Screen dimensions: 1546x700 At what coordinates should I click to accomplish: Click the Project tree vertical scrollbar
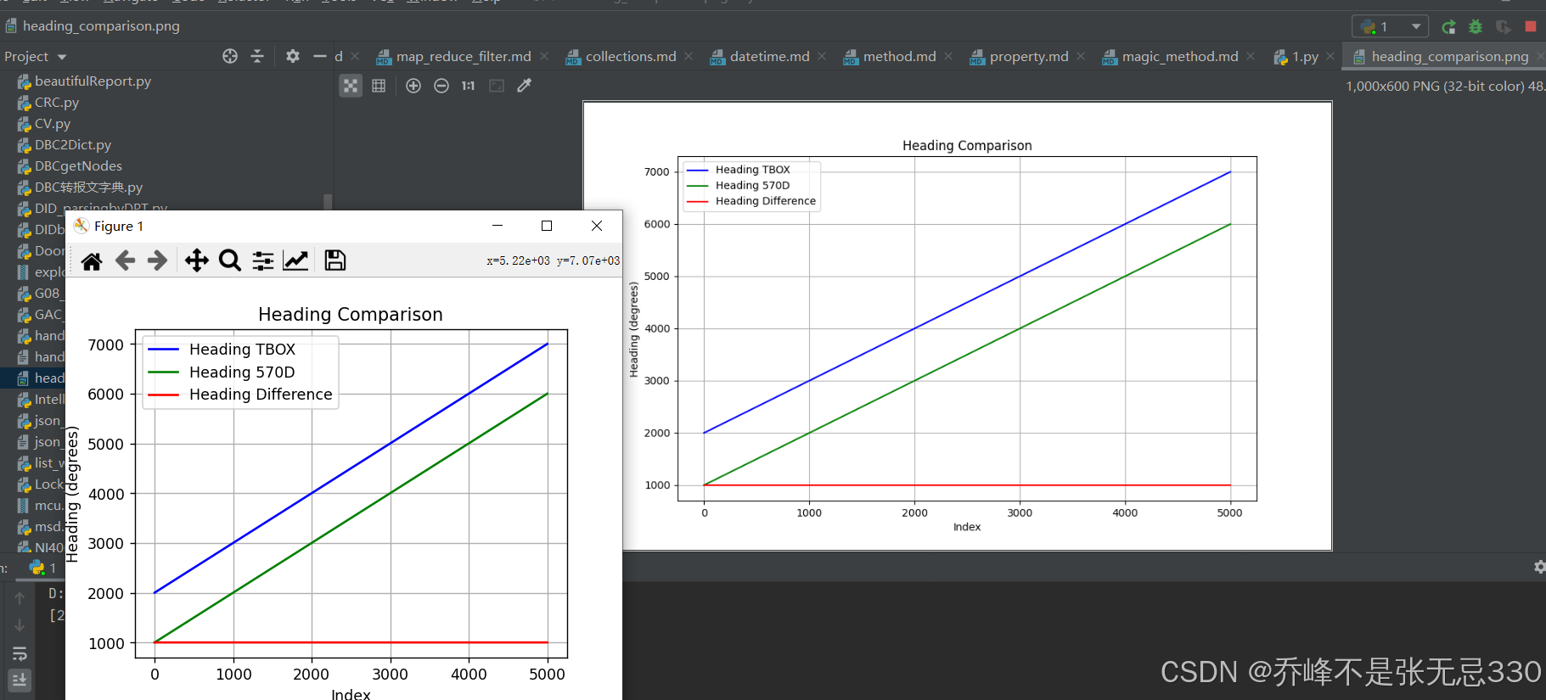[x=328, y=201]
